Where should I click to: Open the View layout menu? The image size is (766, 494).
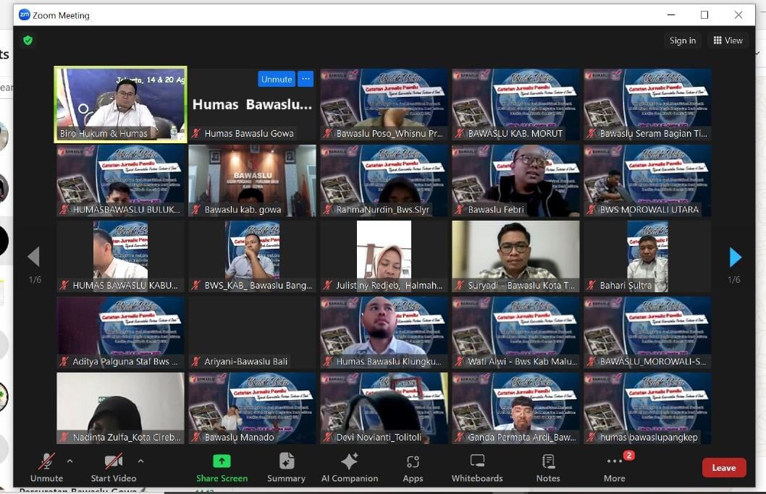click(x=728, y=41)
